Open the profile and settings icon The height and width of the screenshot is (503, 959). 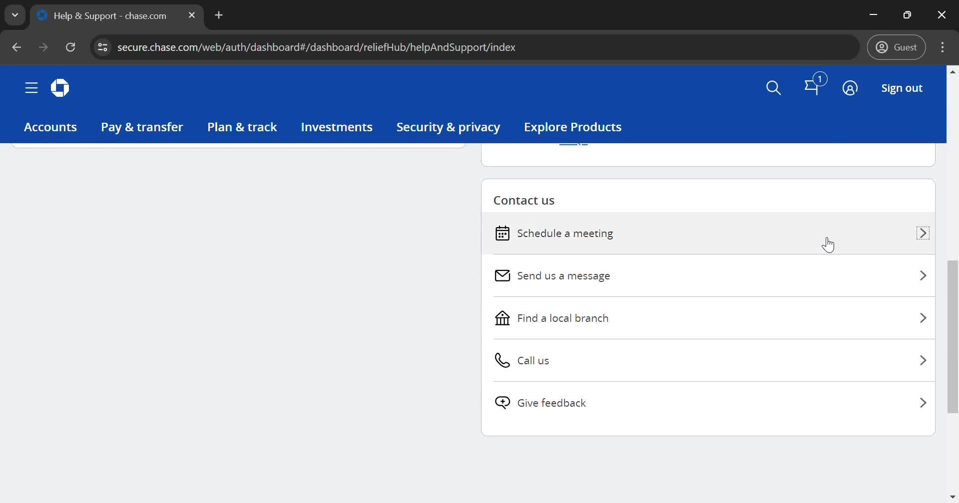click(x=850, y=88)
